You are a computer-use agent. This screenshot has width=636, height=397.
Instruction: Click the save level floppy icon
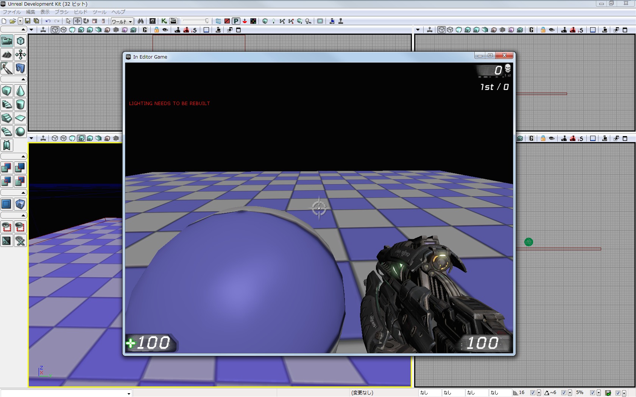pyautogui.click(x=28, y=21)
